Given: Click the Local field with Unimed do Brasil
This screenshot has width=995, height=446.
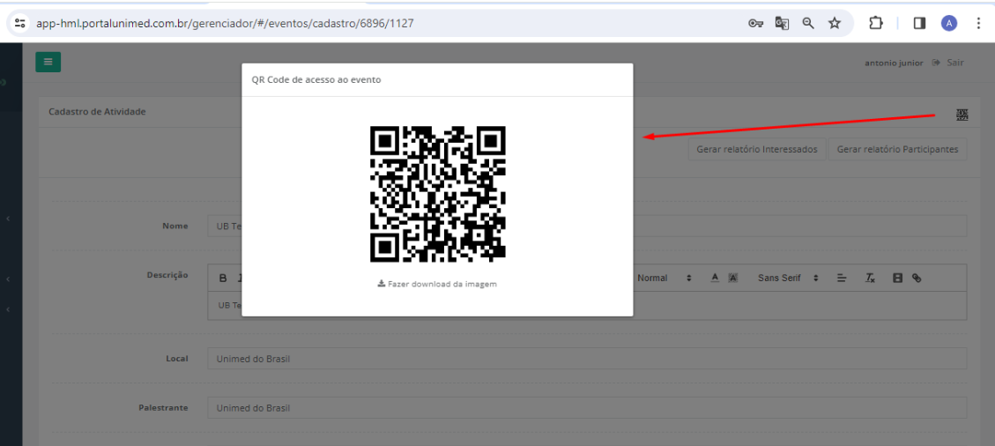Looking at the screenshot, I should (587, 358).
